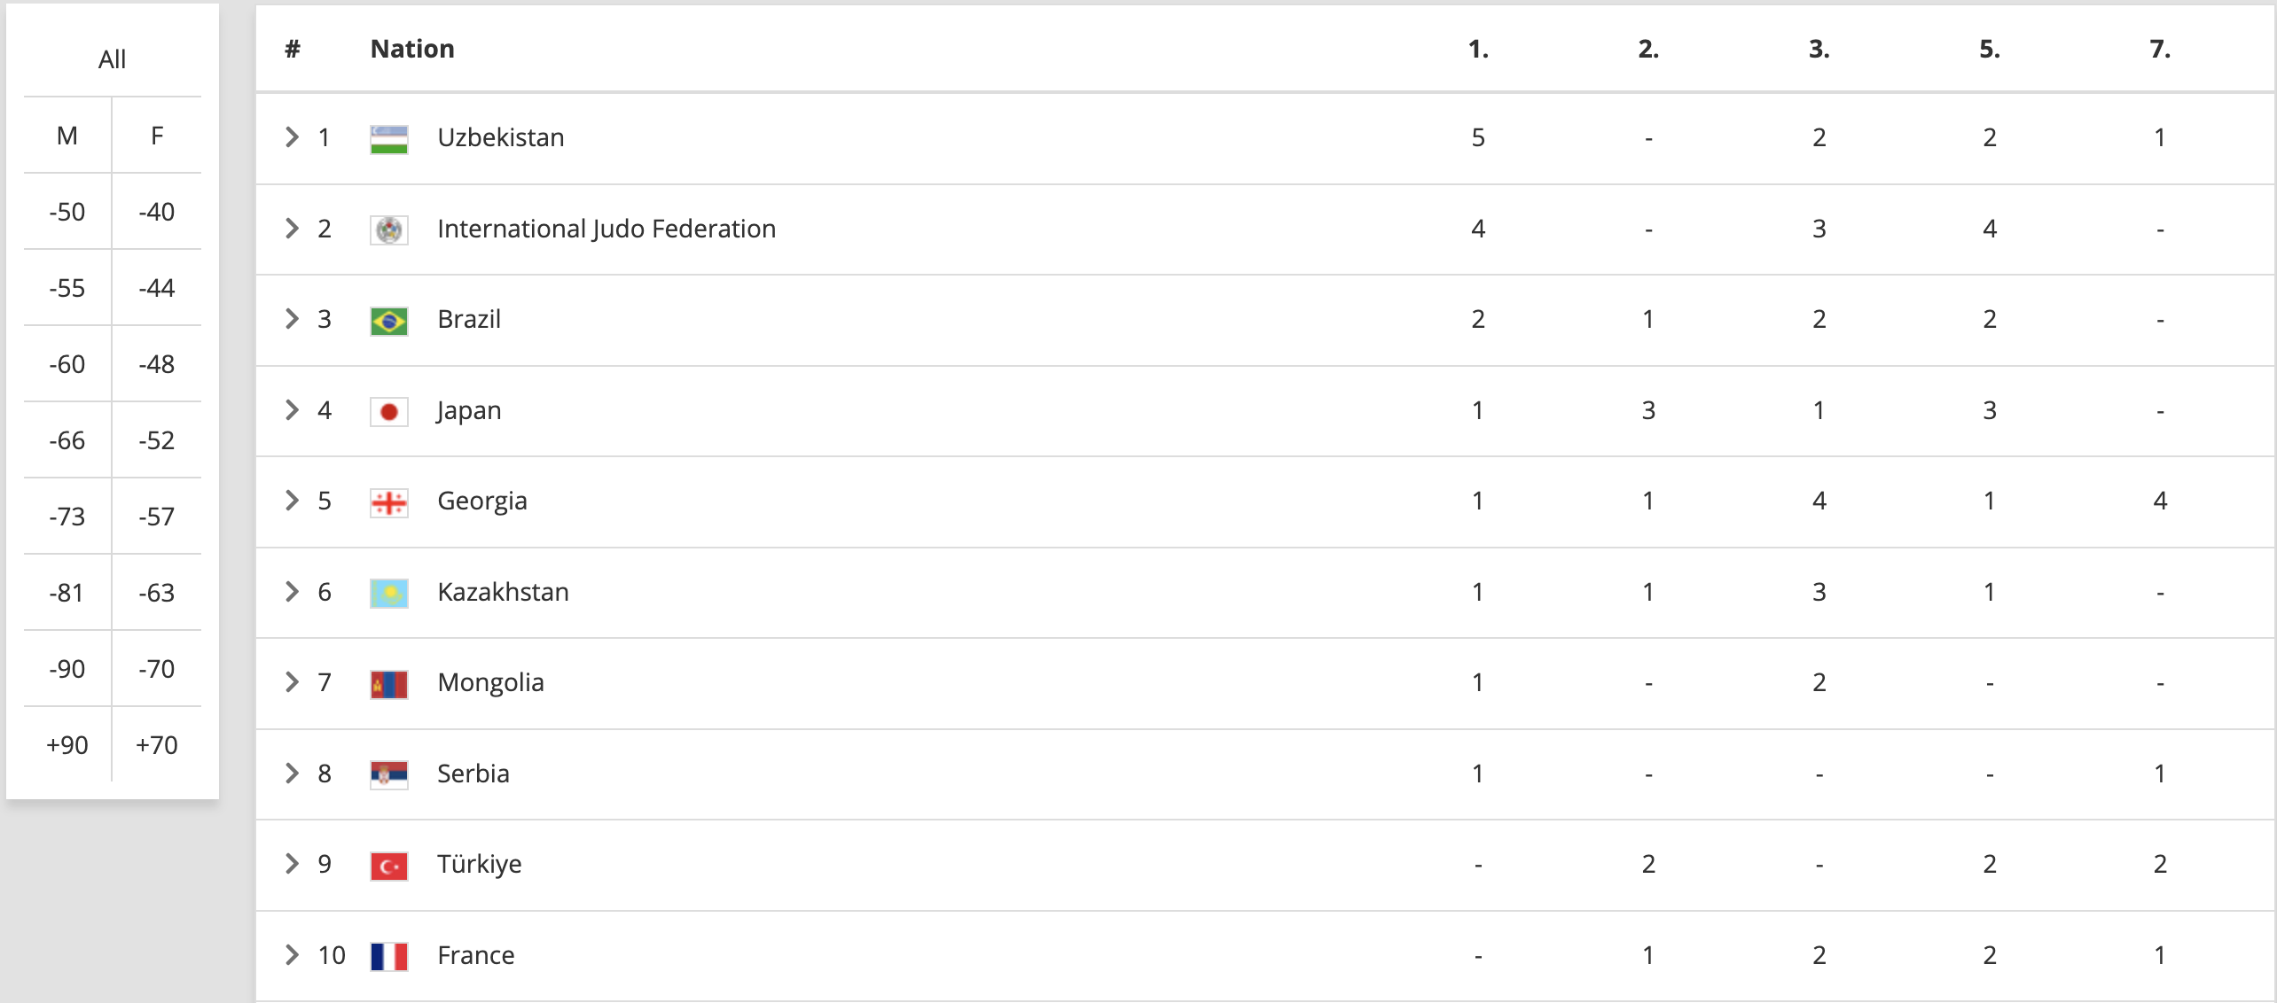Expand the Serbia row details

292,774
